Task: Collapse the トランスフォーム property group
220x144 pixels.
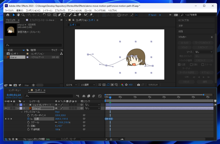Action: (22, 112)
